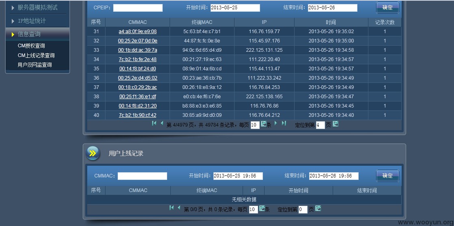Jump to last page in top table pagination

click(x=284, y=123)
